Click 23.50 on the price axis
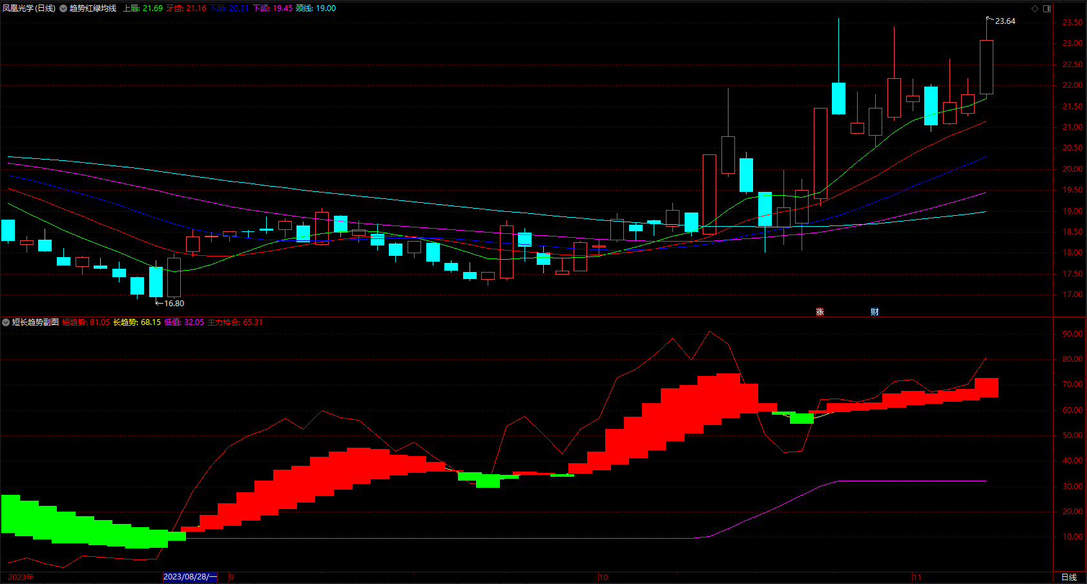The image size is (1087, 584). 1072,23
